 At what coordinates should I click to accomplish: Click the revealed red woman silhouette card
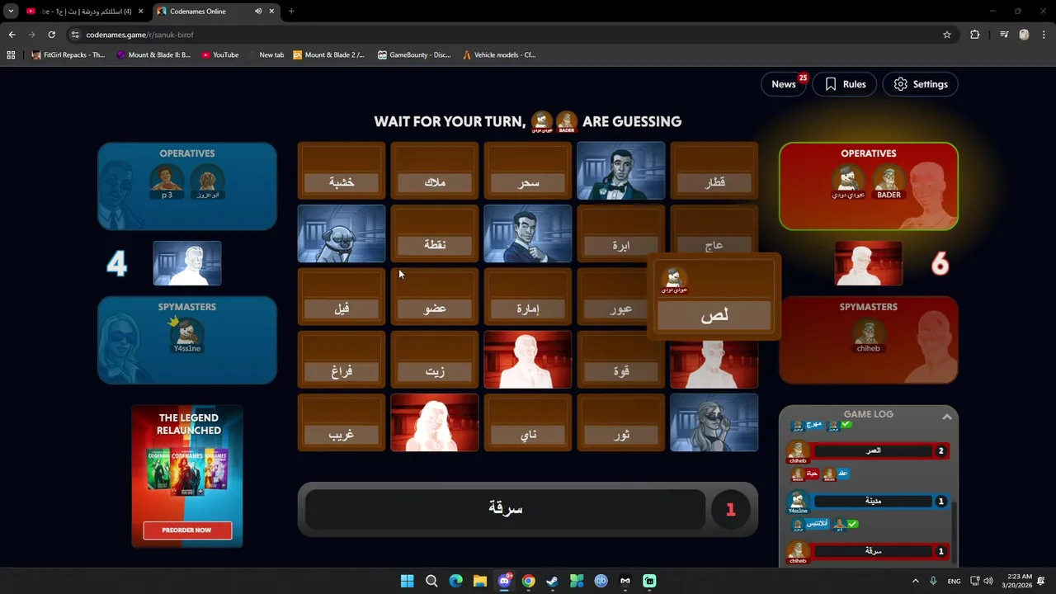[x=435, y=423]
